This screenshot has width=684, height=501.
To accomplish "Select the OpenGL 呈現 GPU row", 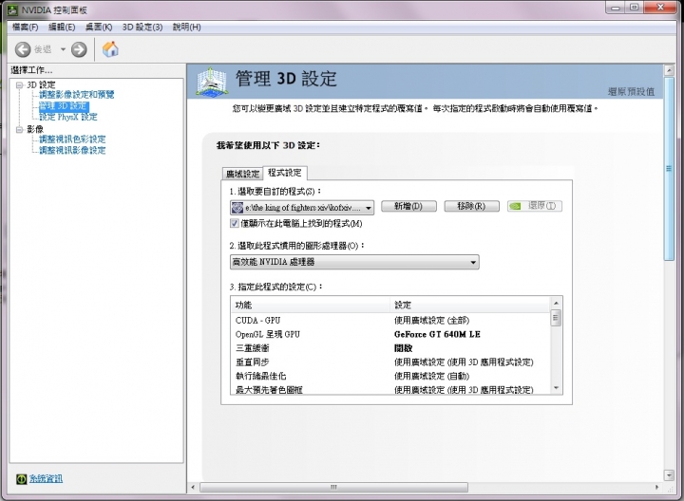I will click(x=390, y=335).
